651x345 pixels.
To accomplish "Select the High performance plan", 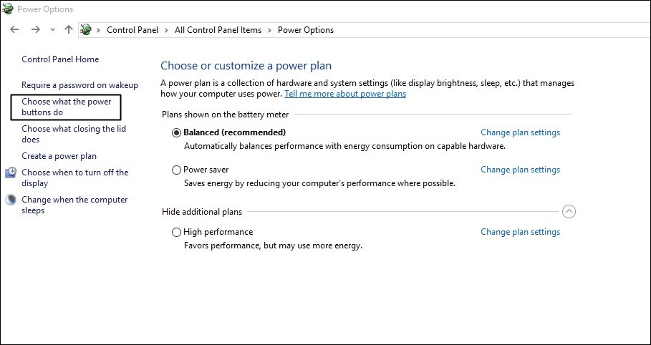I will (x=177, y=232).
